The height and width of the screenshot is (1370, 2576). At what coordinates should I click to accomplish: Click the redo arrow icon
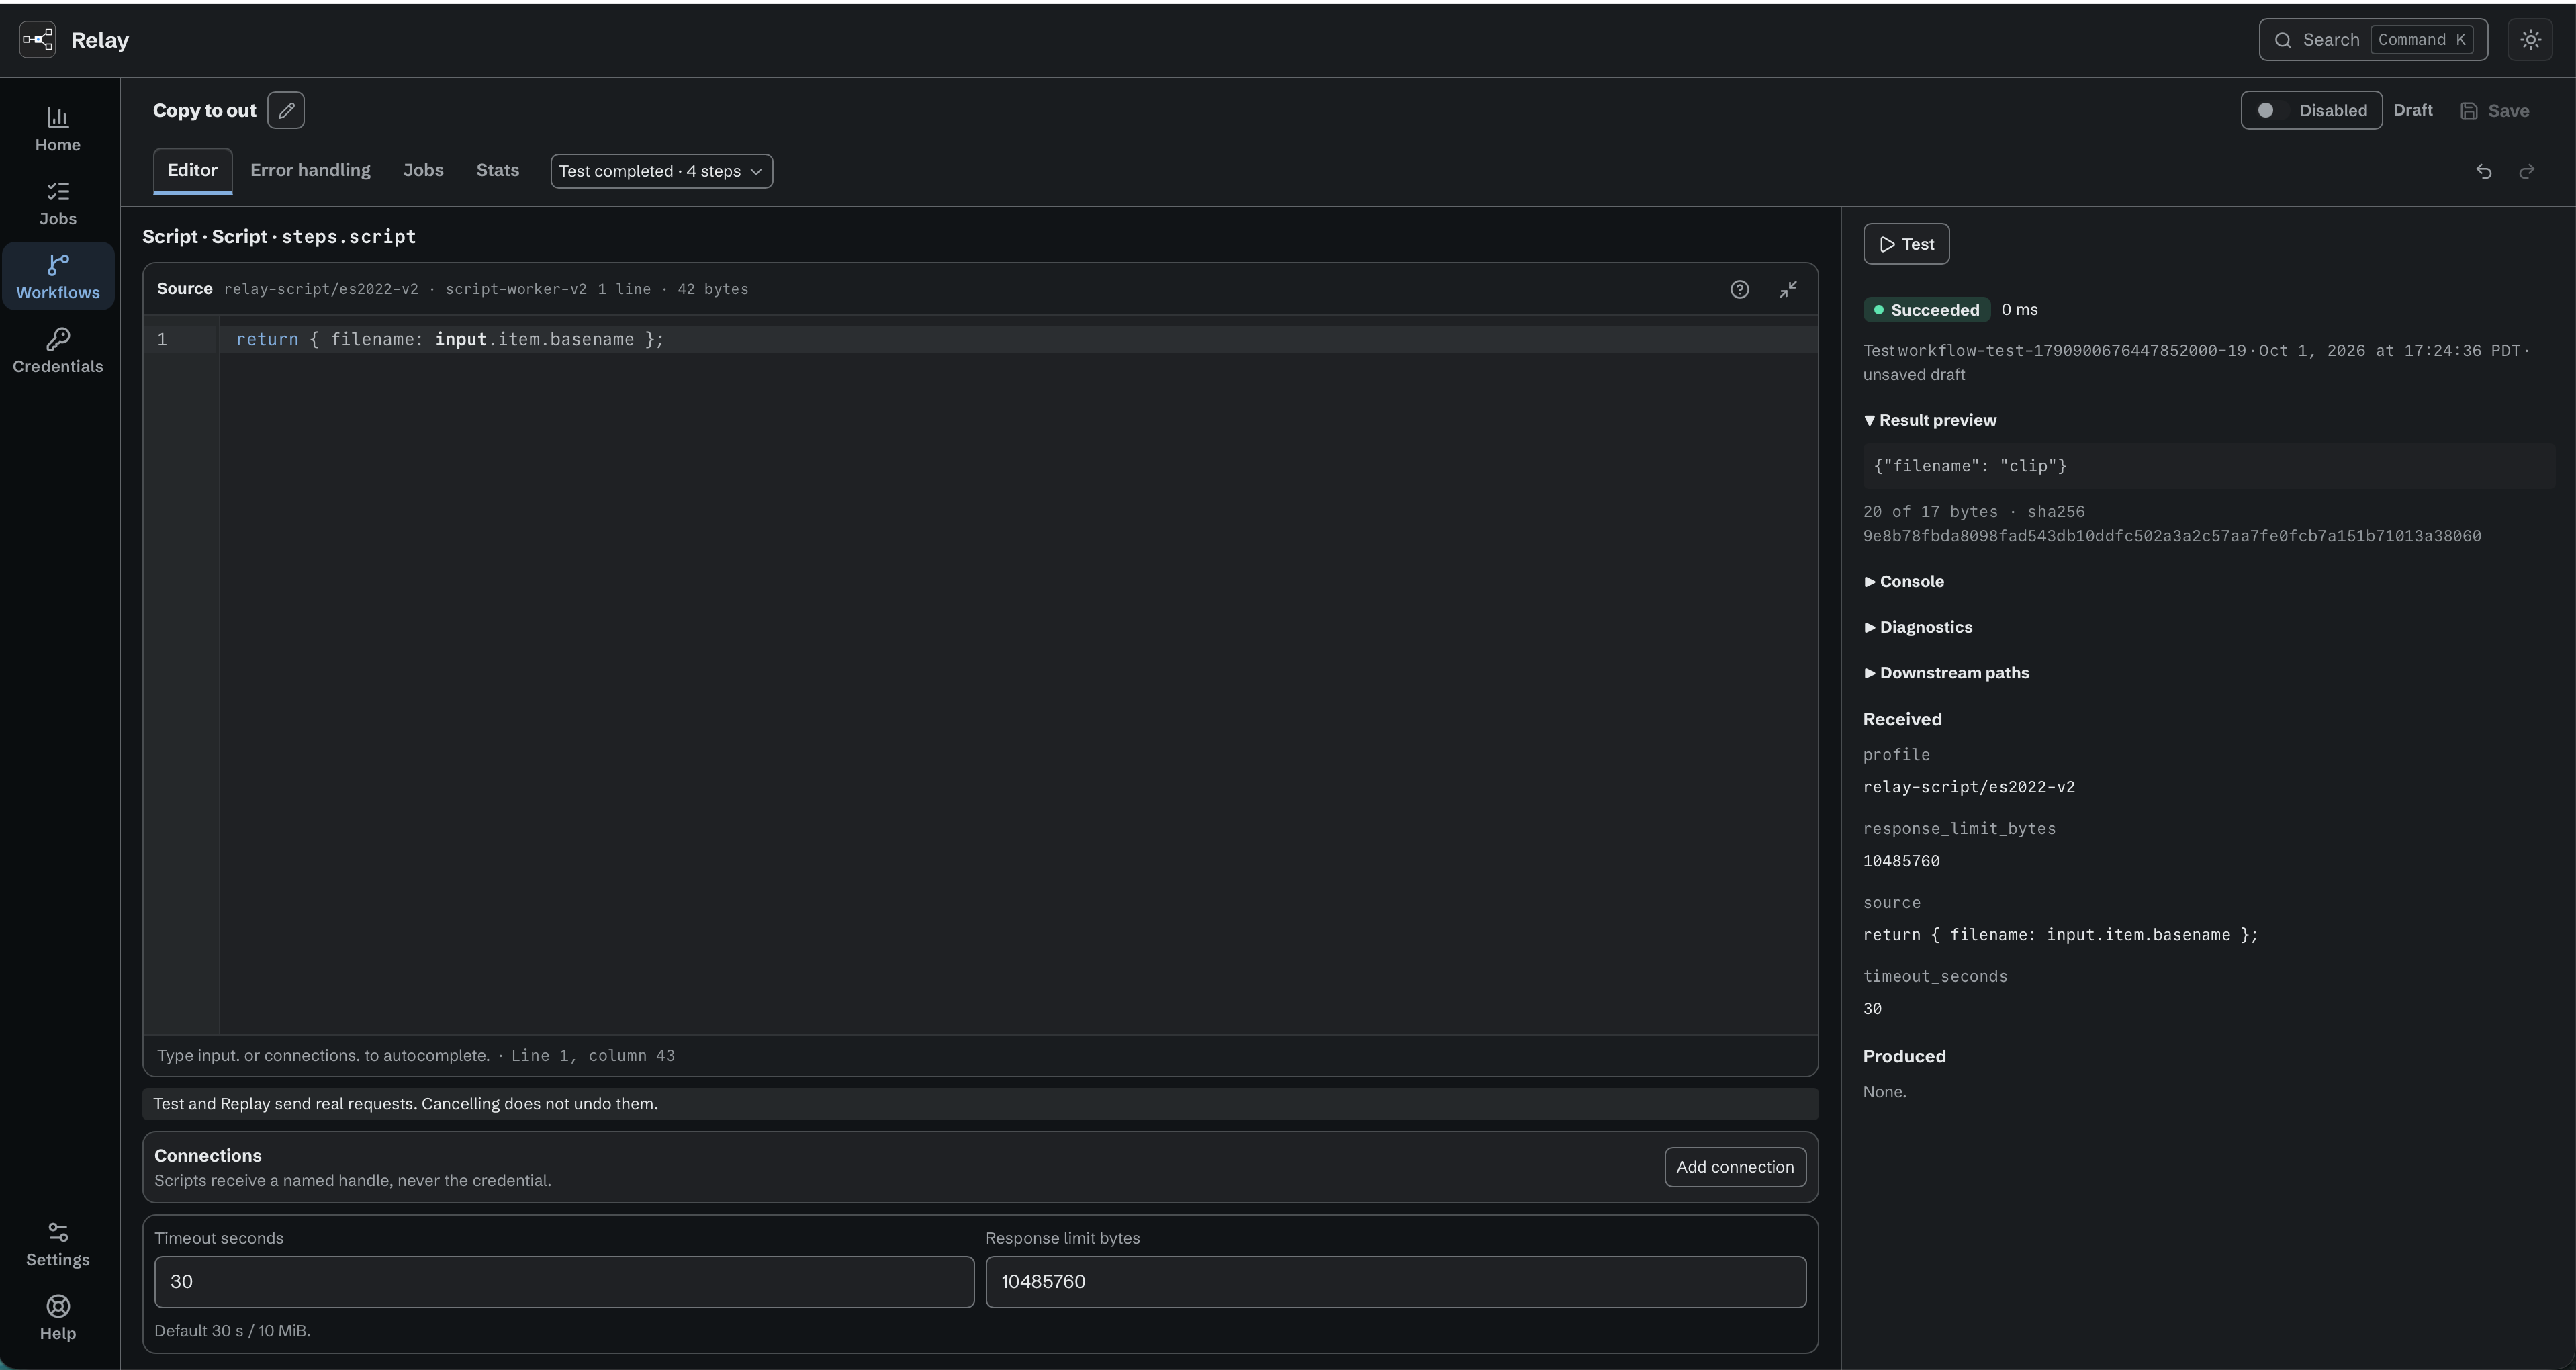click(2527, 171)
